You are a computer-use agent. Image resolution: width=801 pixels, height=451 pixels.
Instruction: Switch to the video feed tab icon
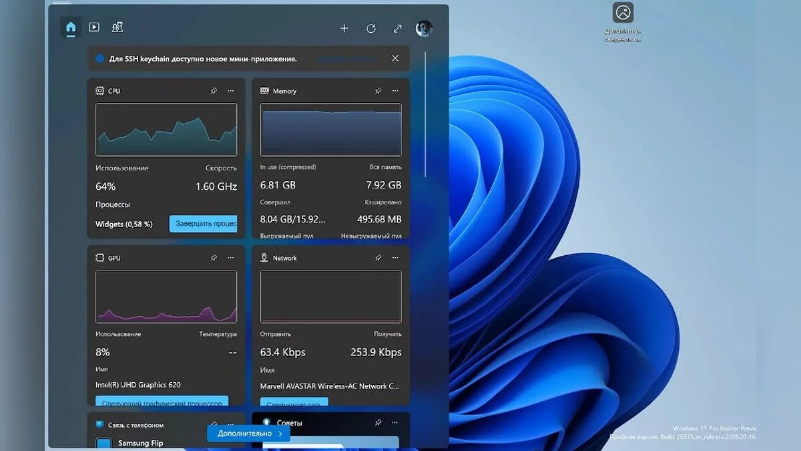94,27
